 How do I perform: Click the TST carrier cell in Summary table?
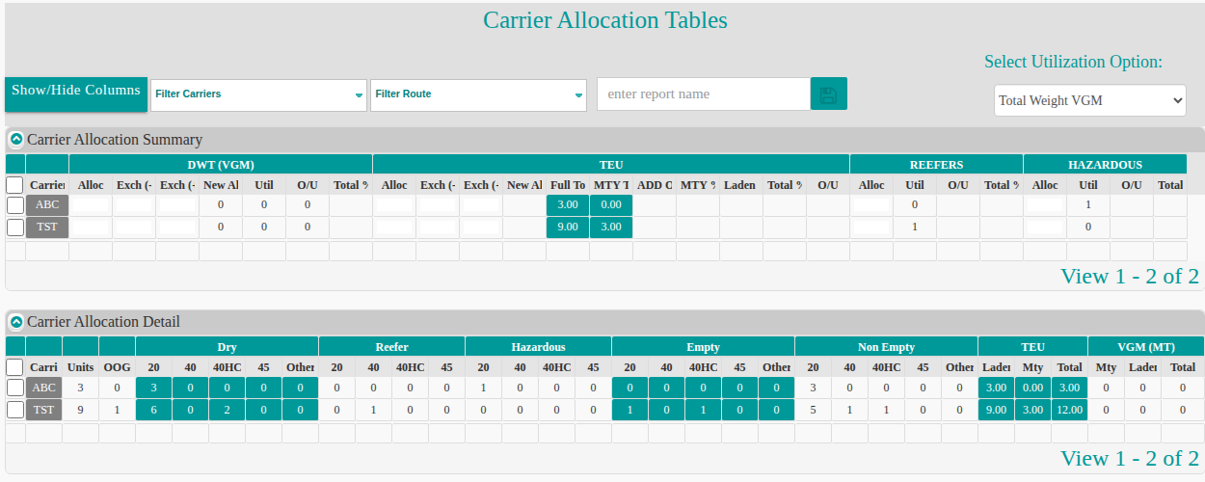point(47,227)
